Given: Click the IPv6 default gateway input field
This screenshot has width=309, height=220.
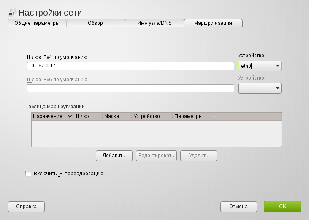Looking at the screenshot, I should click(130, 88).
